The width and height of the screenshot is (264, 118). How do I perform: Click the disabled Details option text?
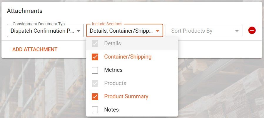click(x=113, y=44)
